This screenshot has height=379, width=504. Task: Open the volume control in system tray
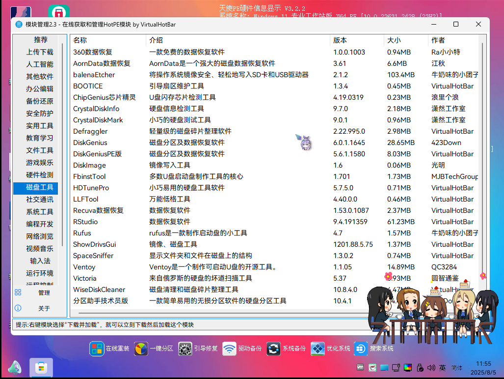[x=430, y=367]
